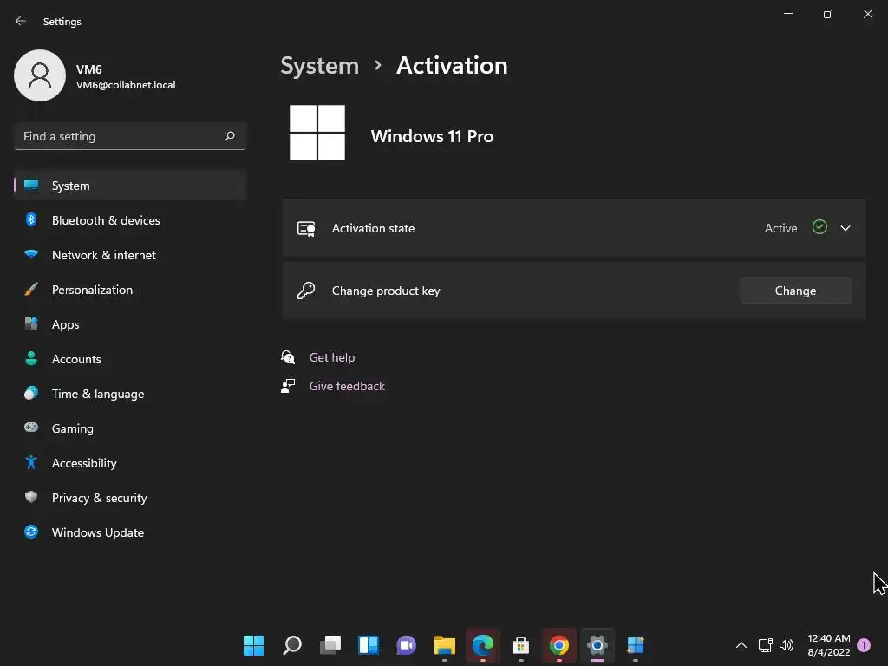Click the search magnifier in Find a setting
This screenshot has height=666, width=888.
point(229,136)
